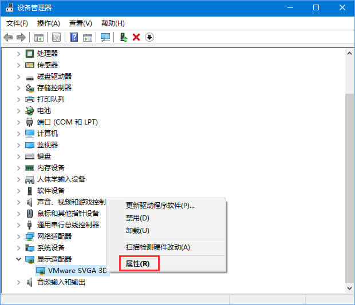Select the 声音、视频和游戏控制 row label
This screenshot has height=305, width=355.
72,202
